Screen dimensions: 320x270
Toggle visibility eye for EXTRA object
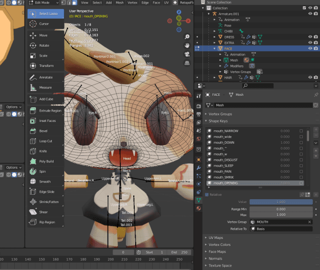pyautogui.click(x=310, y=43)
